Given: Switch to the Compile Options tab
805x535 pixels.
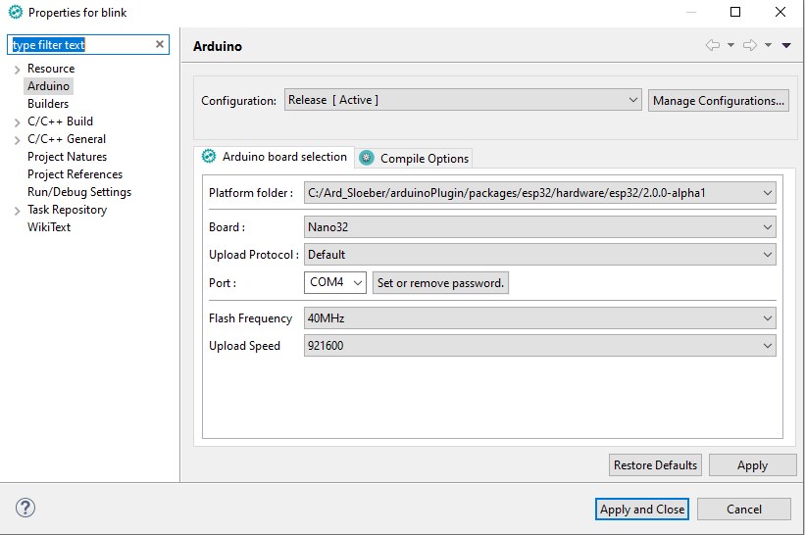Looking at the screenshot, I should click(x=414, y=159).
